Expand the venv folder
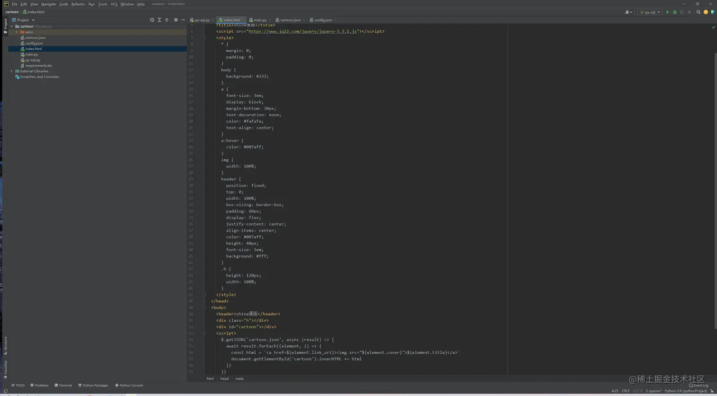This screenshot has width=717, height=396. coord(17,32)
